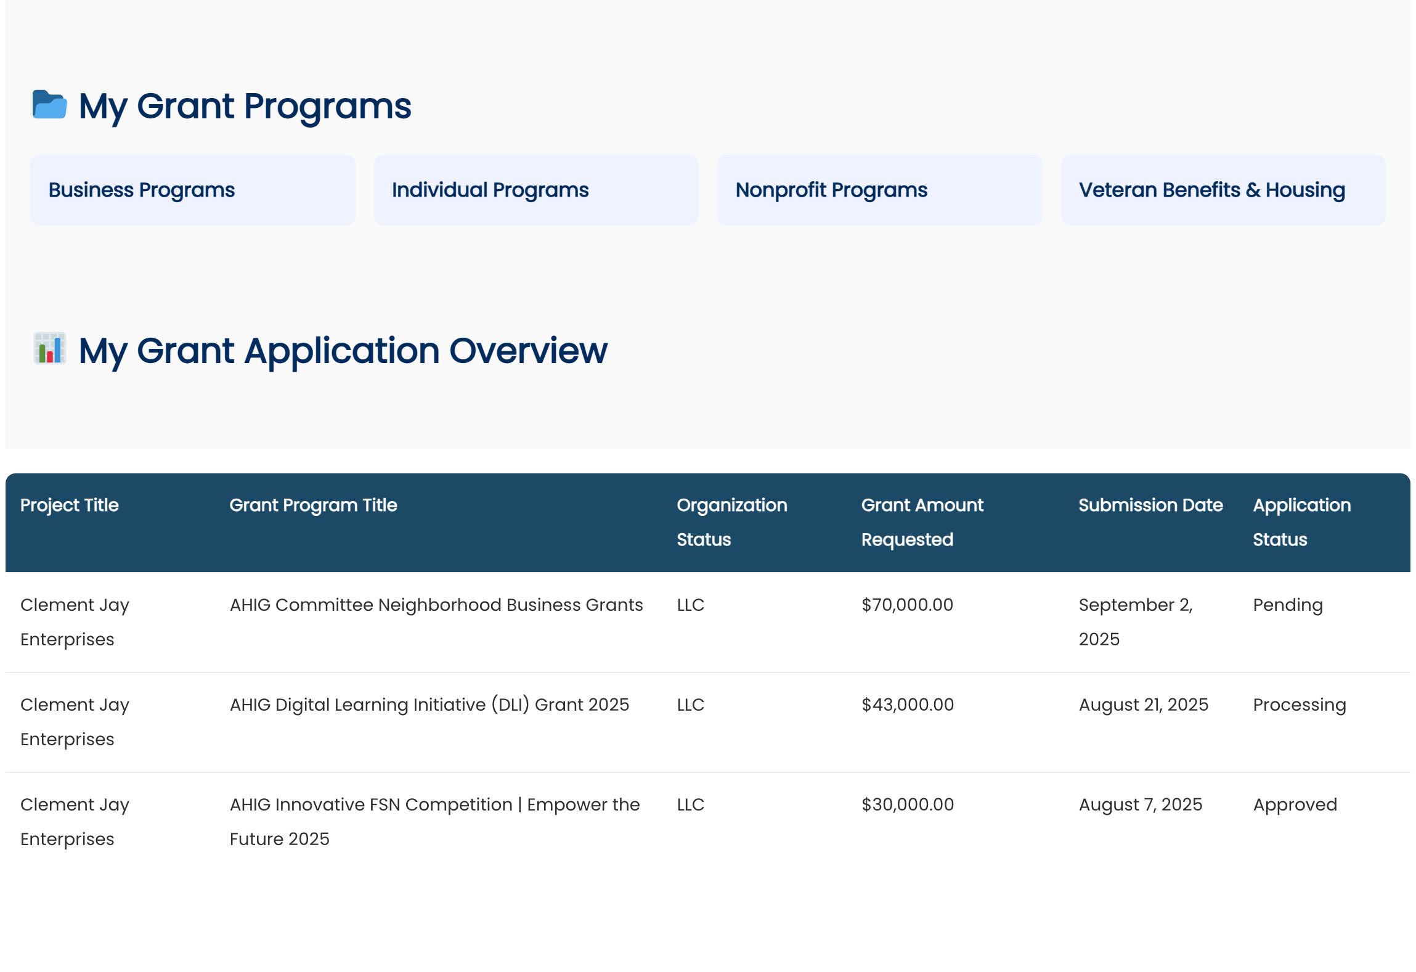Click the blue folder icon

pos(49,104)
